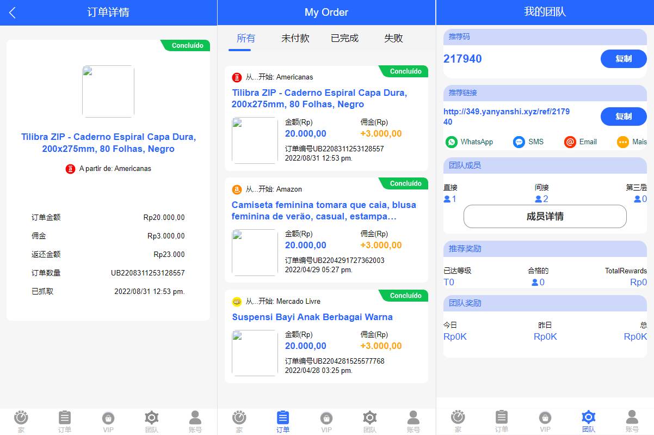Image resolution: width=654 pixels, height=435 pixels.
Task: Tap the highlighted 订单 icon in bottom navigation
Action: click(282, 418)
